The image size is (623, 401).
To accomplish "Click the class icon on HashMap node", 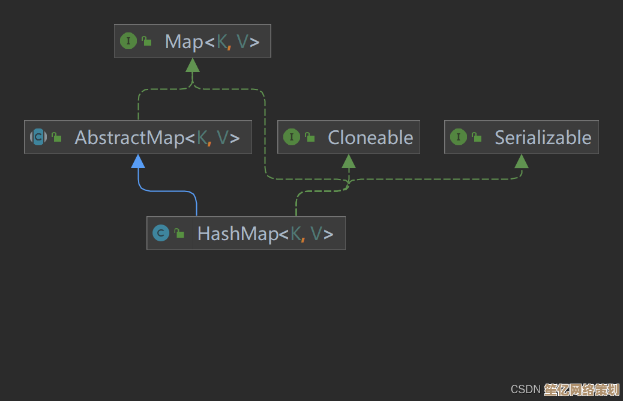I will [x=160, y=234].
